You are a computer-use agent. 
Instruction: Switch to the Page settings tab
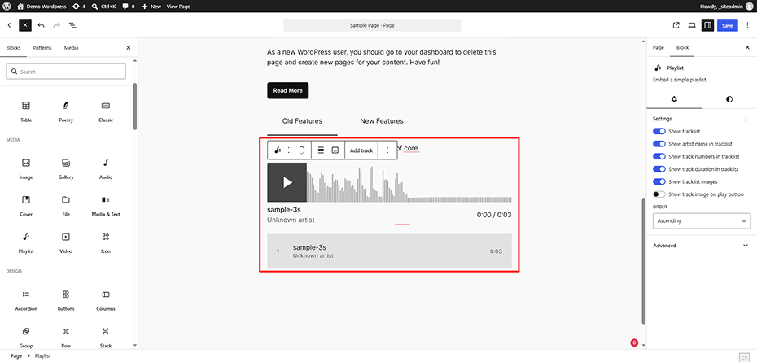[x=658, y=48]
